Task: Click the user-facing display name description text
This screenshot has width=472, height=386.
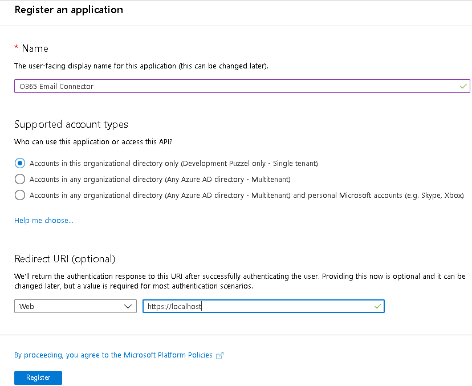Action: (141, 66)
